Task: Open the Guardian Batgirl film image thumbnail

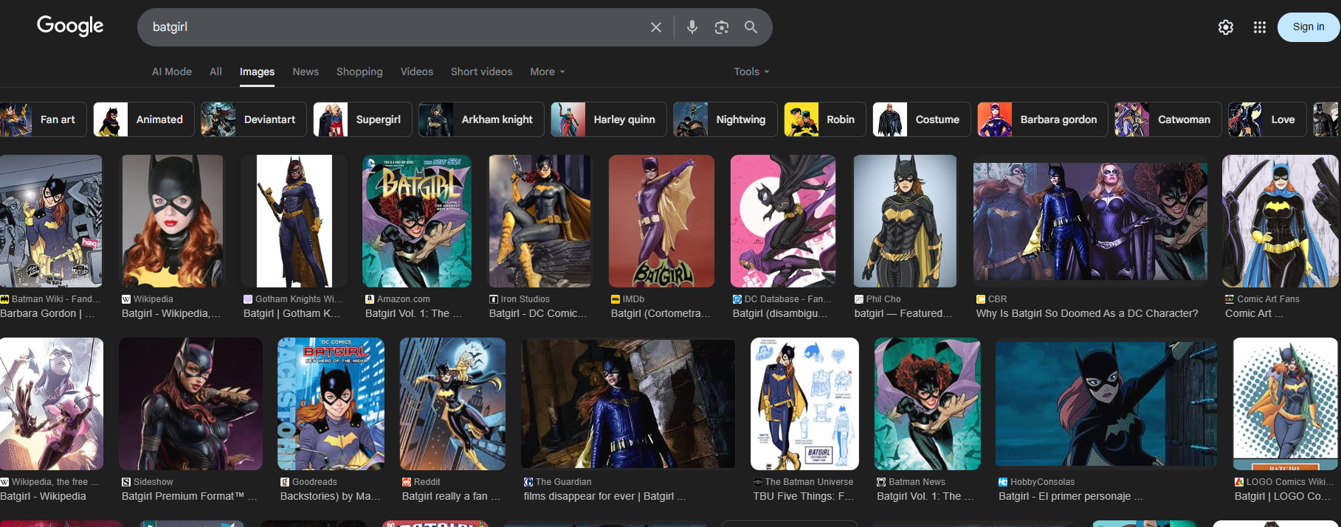Action: point(628,404)
